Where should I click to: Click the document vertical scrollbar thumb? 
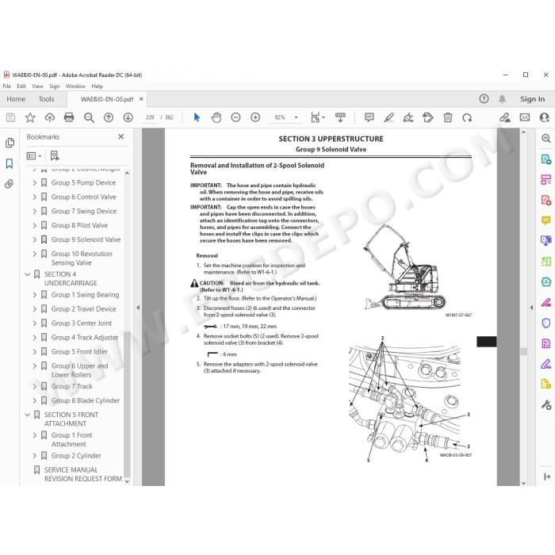(523, 350)
